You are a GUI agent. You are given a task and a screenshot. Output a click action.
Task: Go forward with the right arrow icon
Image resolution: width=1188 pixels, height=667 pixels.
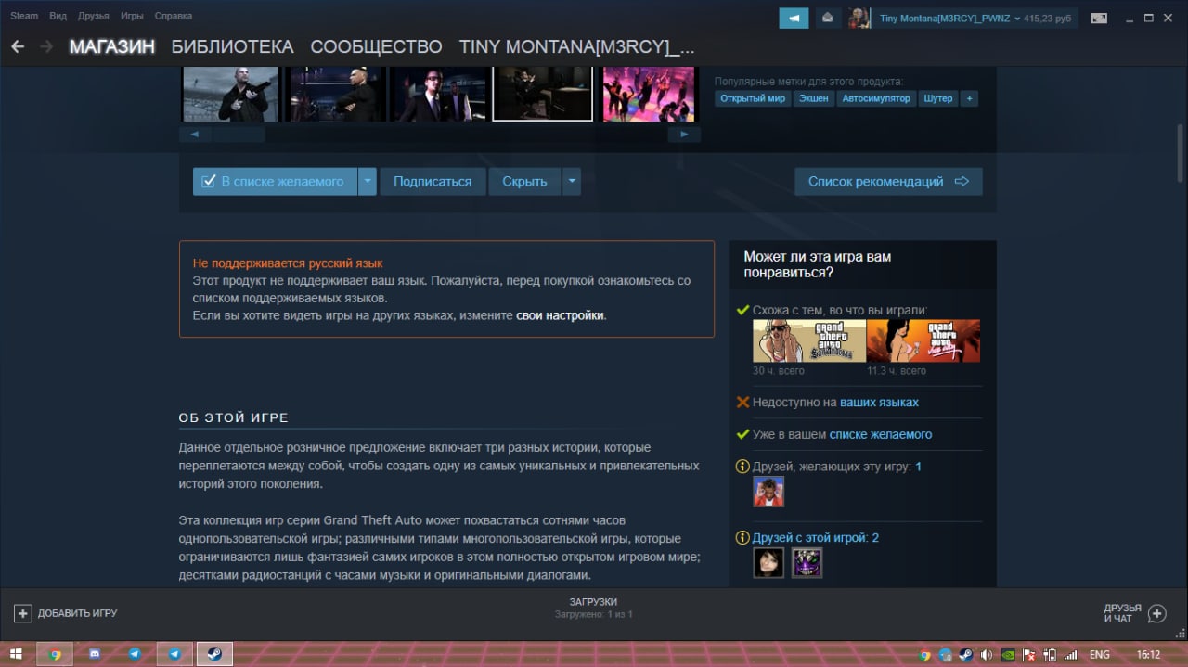coord(46,46)
